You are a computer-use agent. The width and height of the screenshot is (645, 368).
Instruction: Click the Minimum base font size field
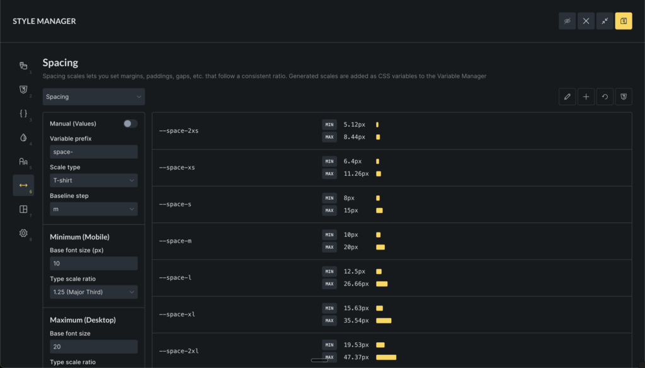pos(94,263)
